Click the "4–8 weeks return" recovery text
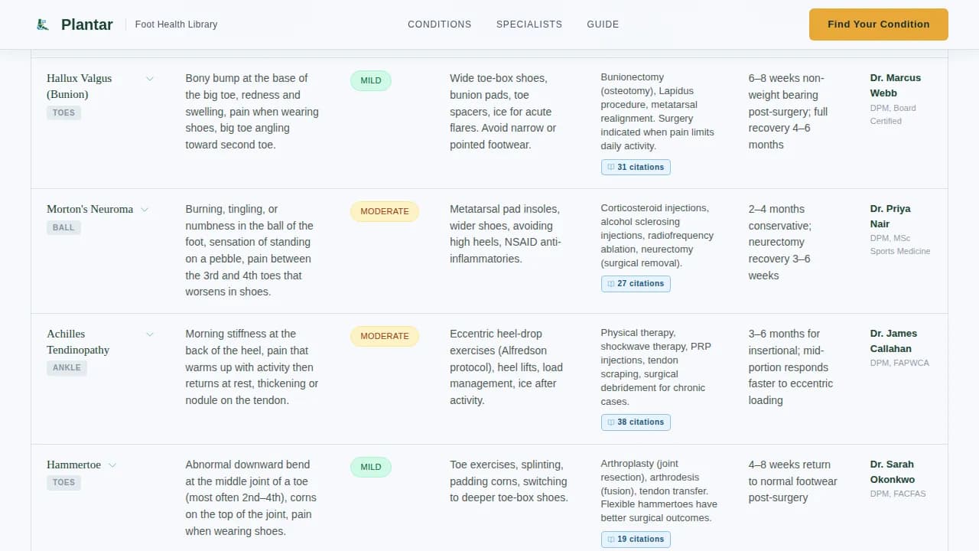 point(793,481)
